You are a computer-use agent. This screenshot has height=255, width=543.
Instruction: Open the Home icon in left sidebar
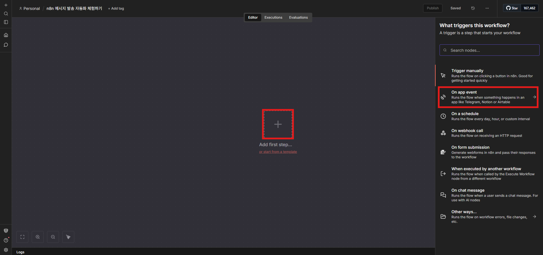[6, 35]
